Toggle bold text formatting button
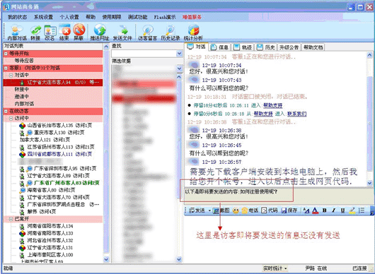 click(325, 210)
